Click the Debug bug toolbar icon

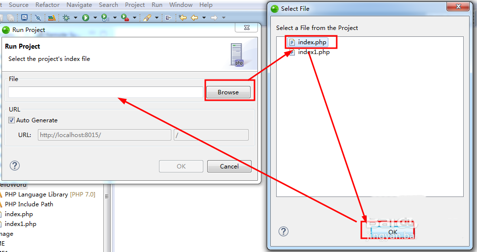(x=66, y=18)
